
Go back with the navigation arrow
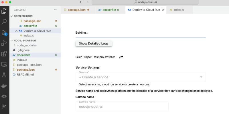tap(81, 2)
